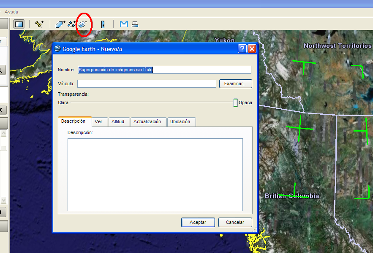Add an image overlay using the toolbar icon

tap(83, 24)
